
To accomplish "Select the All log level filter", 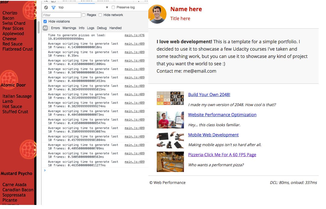I will (x=45, y=28).
